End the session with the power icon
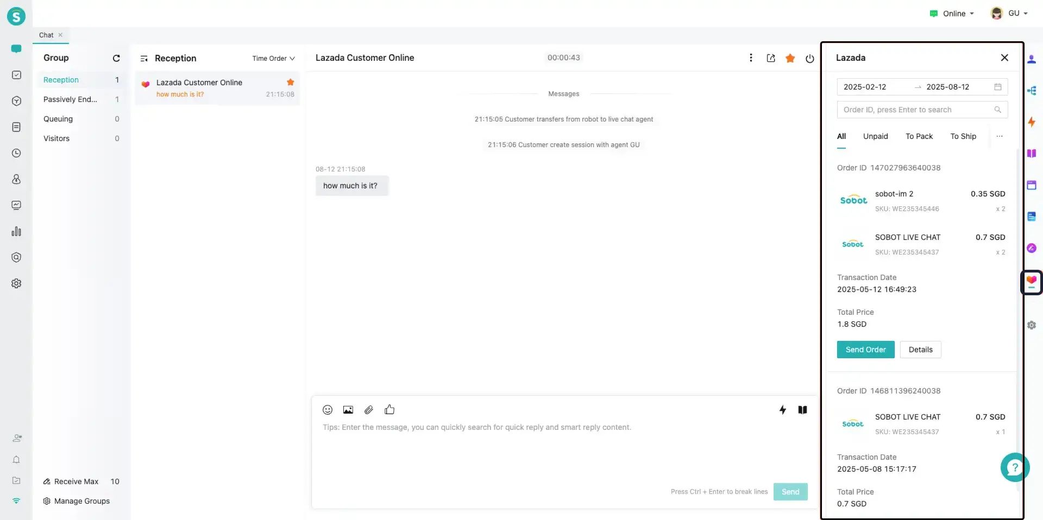 click(810, 59)
